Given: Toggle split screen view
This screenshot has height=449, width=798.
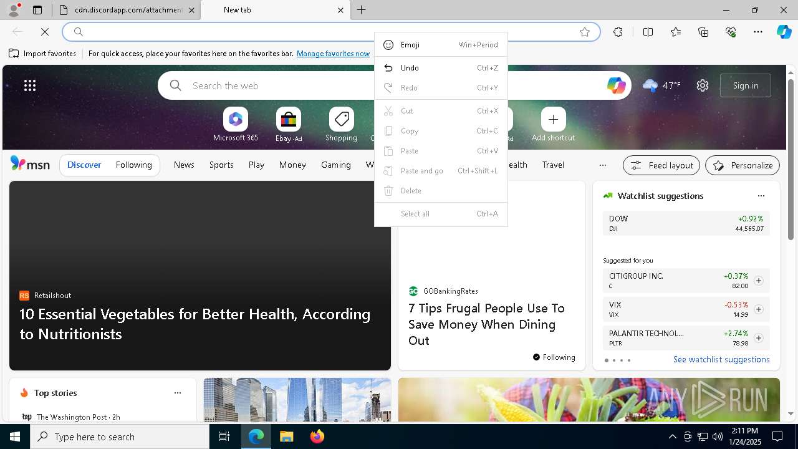Looking at the screenshot, I should pos(648,32).
